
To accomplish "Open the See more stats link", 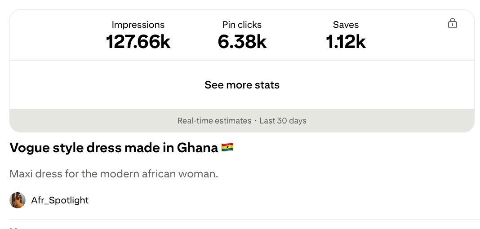I will click(x=242, y=85).
